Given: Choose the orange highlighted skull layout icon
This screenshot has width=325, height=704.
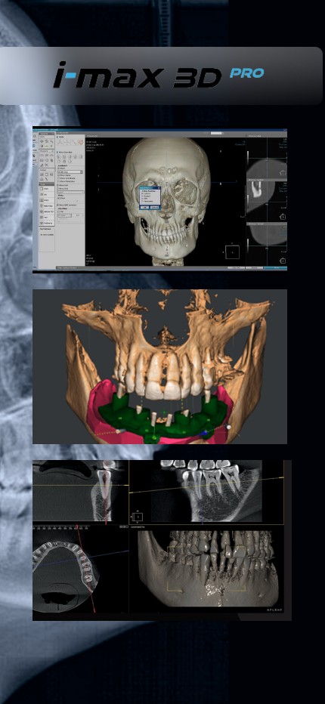Looking at the screenshot, I should tap(81, 142).
